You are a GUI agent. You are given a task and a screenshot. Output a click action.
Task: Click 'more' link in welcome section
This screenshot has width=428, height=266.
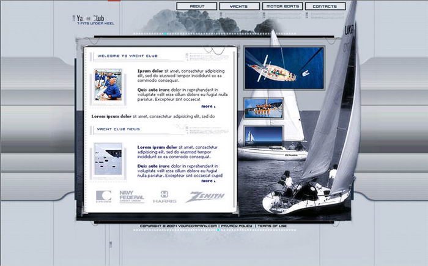click(208, 106)
